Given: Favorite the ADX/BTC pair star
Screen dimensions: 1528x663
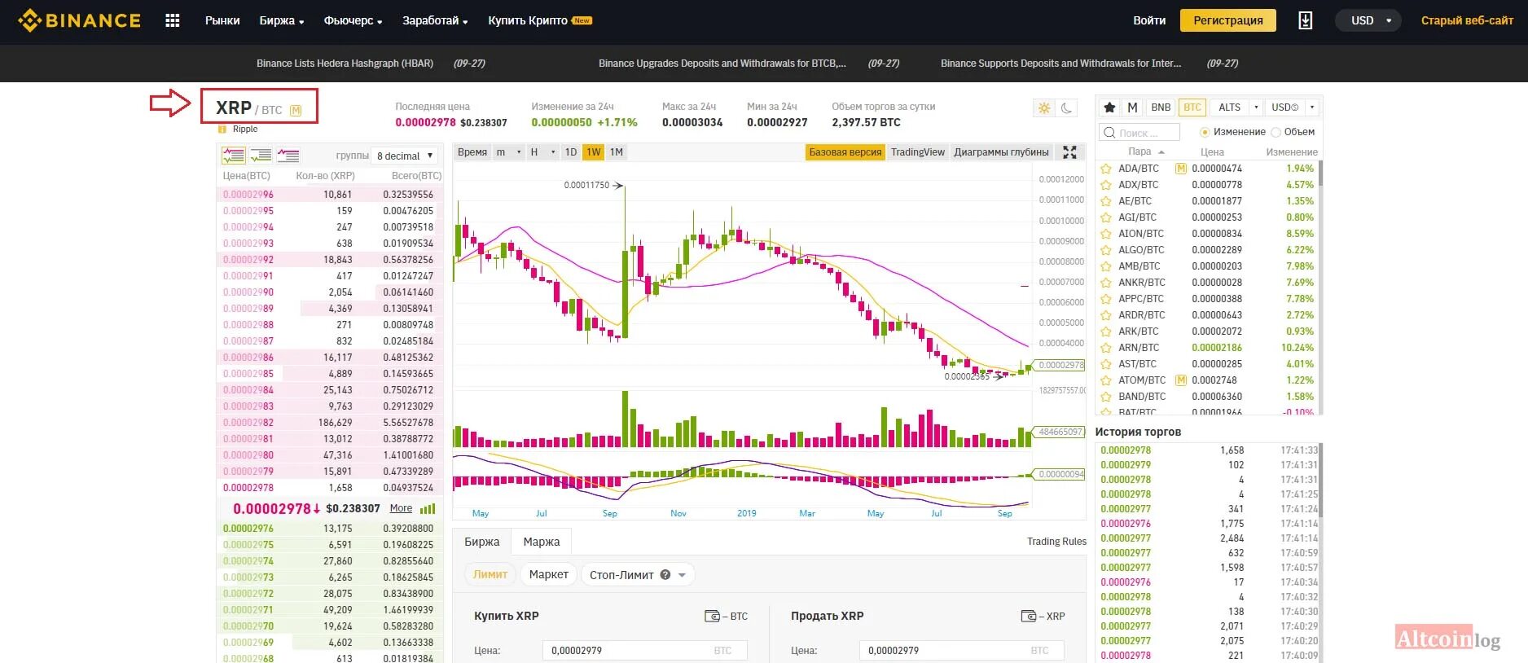Looking at the screenshot, I should 1105,185.
